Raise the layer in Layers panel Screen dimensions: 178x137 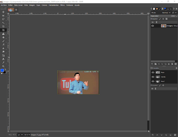click(159, 64)
